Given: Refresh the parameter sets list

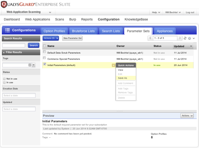Looking at the screenshot, I should (185, 38).
